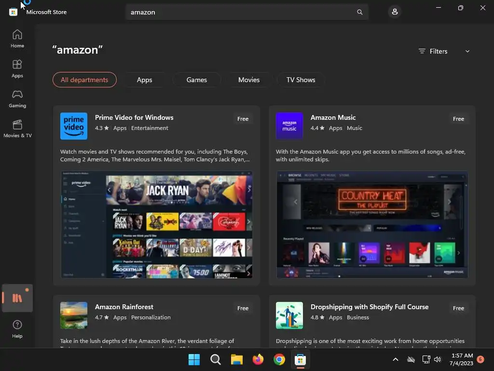This screenshot has width=494, height=371.
Task: Select the Apps department filter
Action: coord(144,80)
